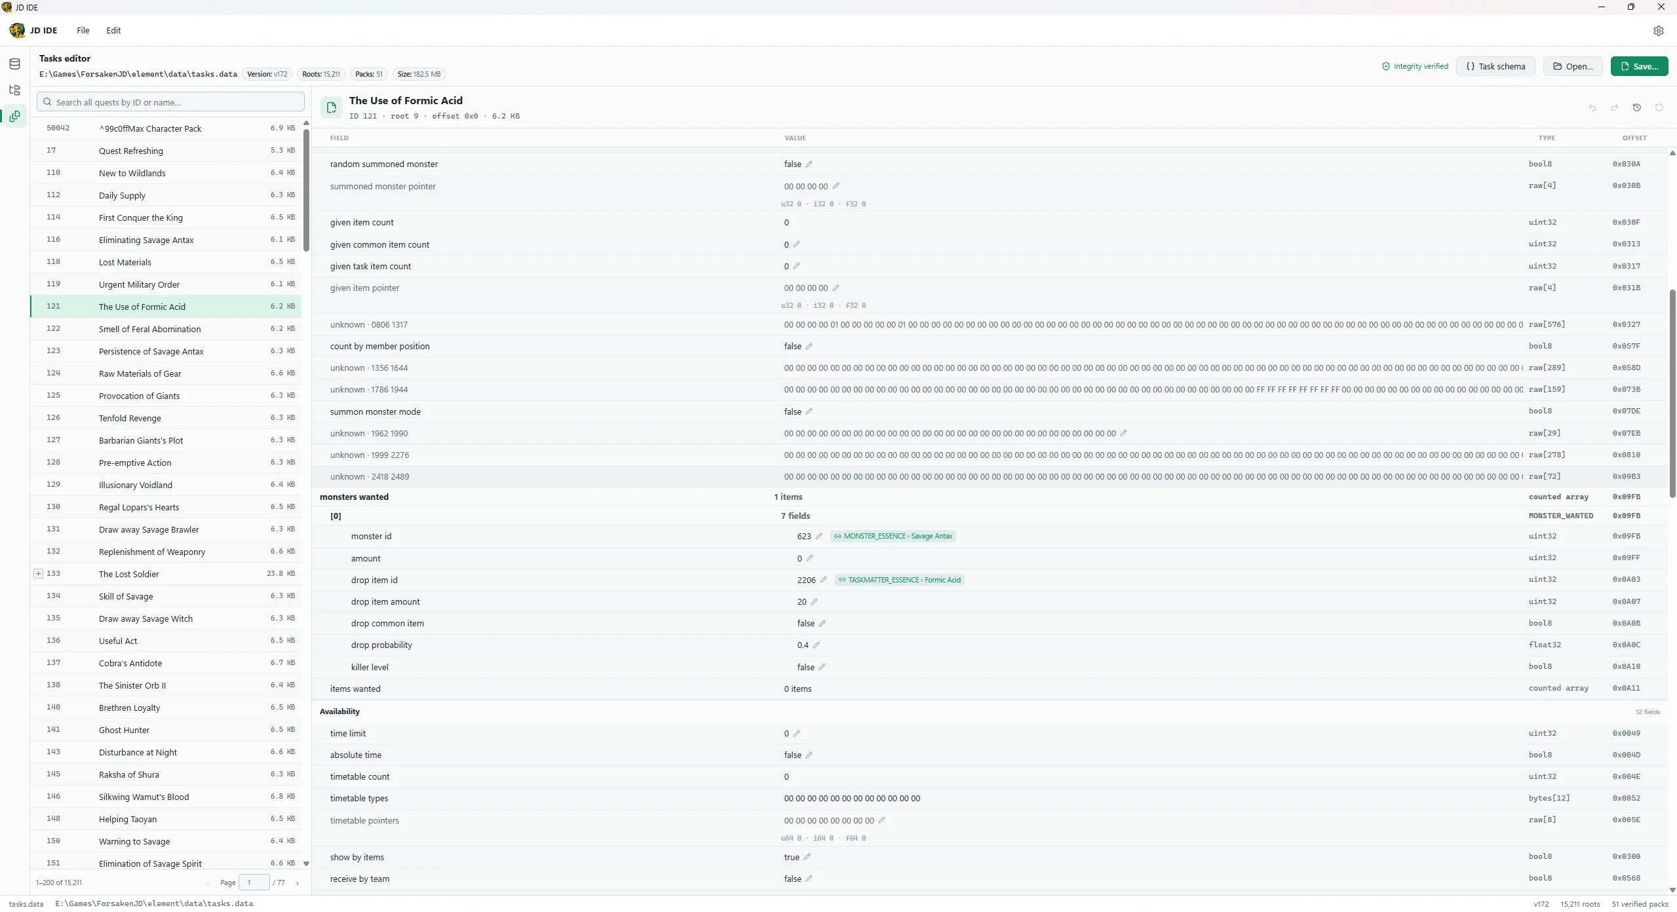Viewport: 1677px width, 912px height.
Task: Edit the killer level false value pencil
Action: tap(822, 667)
